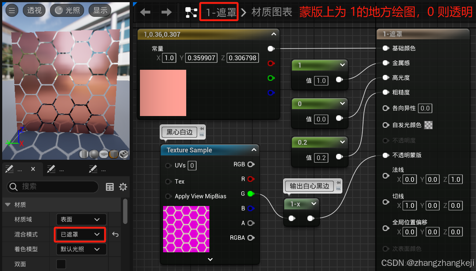Open the hamburger menu in the viewport
The height and width of the screenshot is (271, 476).
tap(11, 10)
